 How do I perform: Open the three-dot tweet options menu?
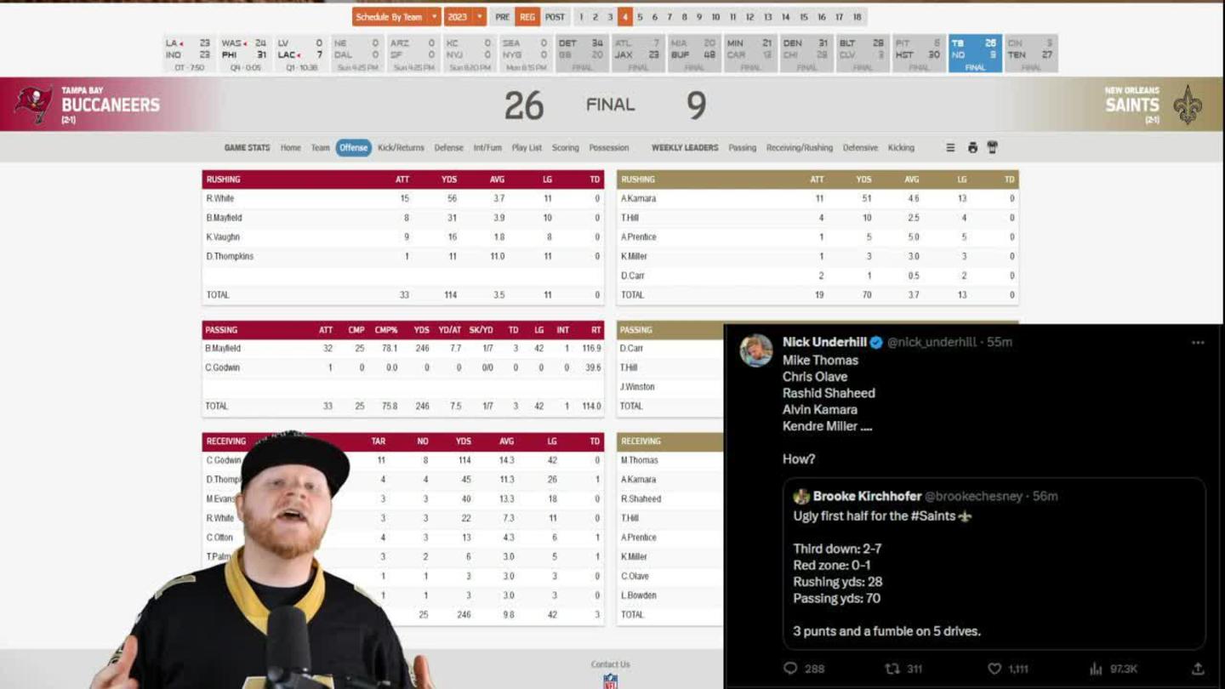coord(1198,342)
